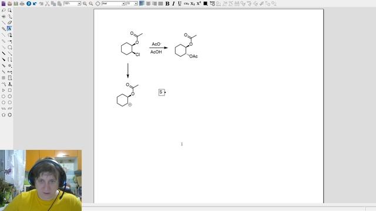Image resolution: width=376 pixels, height=211 pixels.
Task: Click the webcam video overlay
Action: 41,181
